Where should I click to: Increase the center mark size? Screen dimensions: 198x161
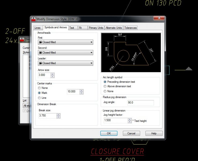click(81, 90)
